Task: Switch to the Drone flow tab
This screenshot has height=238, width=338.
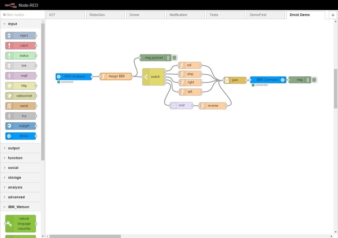Action: [144, 14]
